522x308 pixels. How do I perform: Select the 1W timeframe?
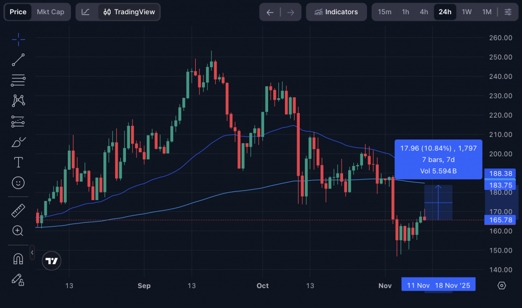466,12
